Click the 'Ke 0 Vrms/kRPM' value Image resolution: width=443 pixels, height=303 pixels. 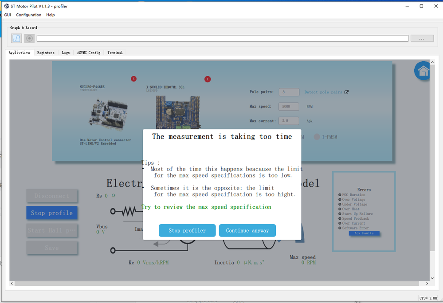click(149, 263)
